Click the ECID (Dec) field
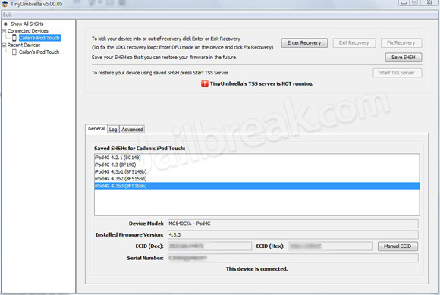The height and width of the screenshot is (295, 440). (x=209, y=246)
